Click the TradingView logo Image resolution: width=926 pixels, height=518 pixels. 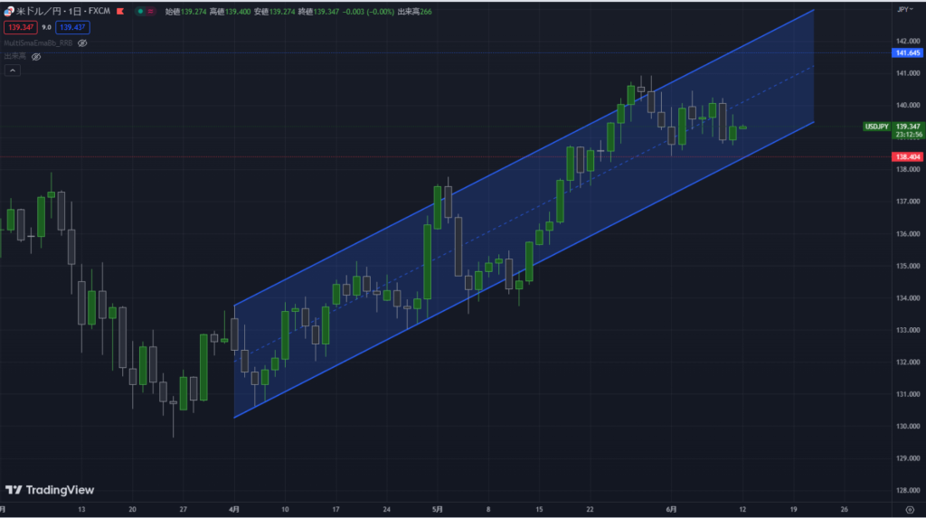50,490
